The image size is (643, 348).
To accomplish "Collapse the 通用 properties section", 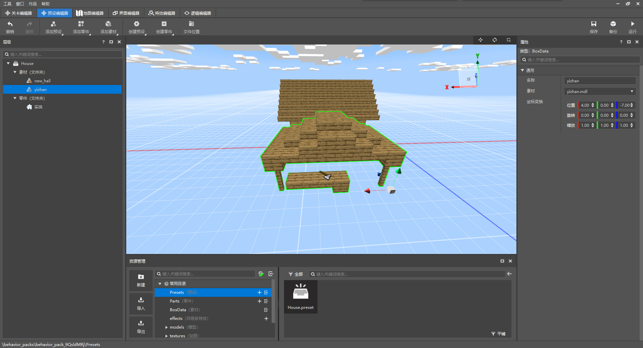I will click(522, 70).
